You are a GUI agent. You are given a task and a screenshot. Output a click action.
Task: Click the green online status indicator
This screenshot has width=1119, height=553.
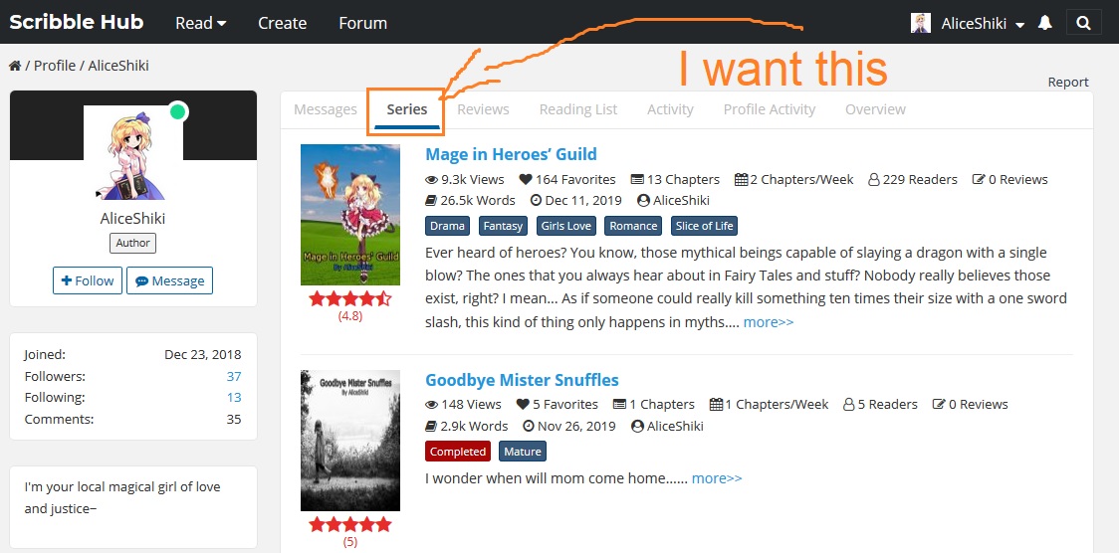coord(177,111)
